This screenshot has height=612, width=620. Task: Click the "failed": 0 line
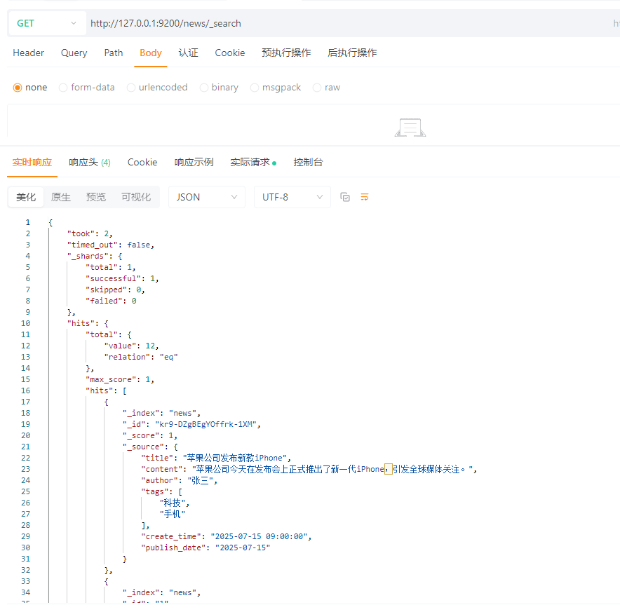[x=111, y=301]
